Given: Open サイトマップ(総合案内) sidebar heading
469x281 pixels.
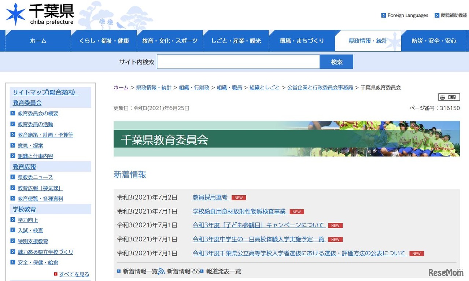Looking at the screenshot, I should pos(45,92).
